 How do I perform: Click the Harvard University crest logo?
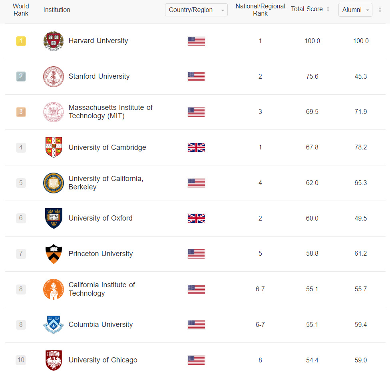point(53,41)
